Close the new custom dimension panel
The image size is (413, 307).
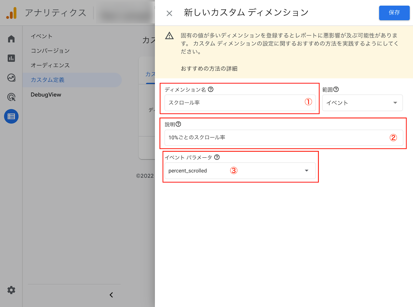click(x=169, y=13)
